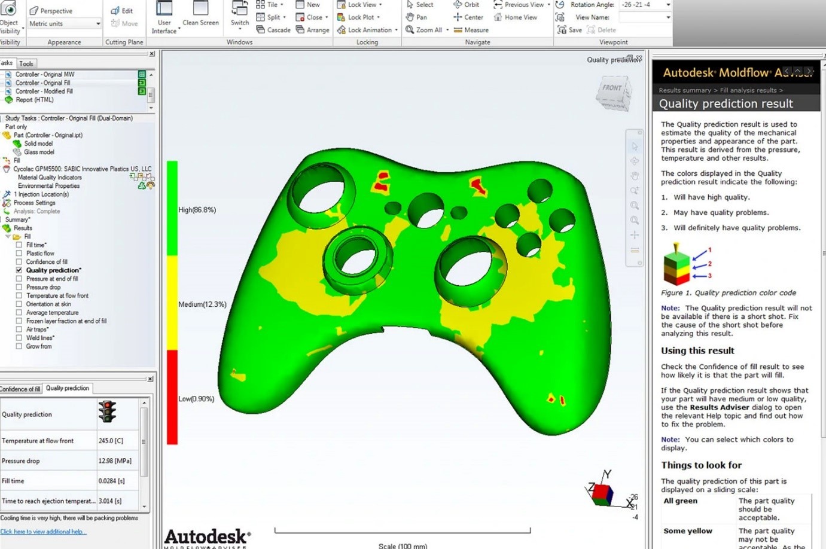Select the Quality prediction bottom tab

pos(68,388)
